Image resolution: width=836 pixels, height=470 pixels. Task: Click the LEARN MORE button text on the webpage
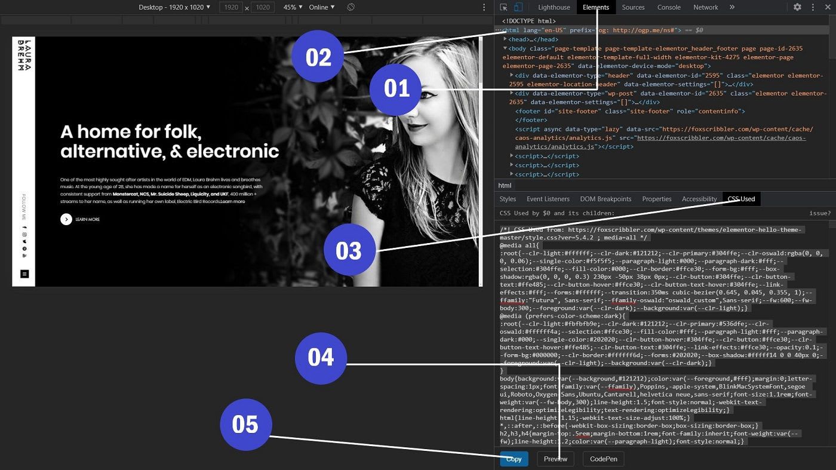pyautogui.click(x=87, y=220)
